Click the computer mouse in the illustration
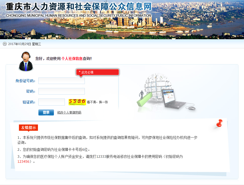Viewport: 244px width, 185px height. pos(192,108)
